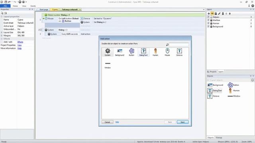The width and height of the screenshot is (255, 143).
Task: Open the Events ribbon tab
Action: tap(33, 6)
